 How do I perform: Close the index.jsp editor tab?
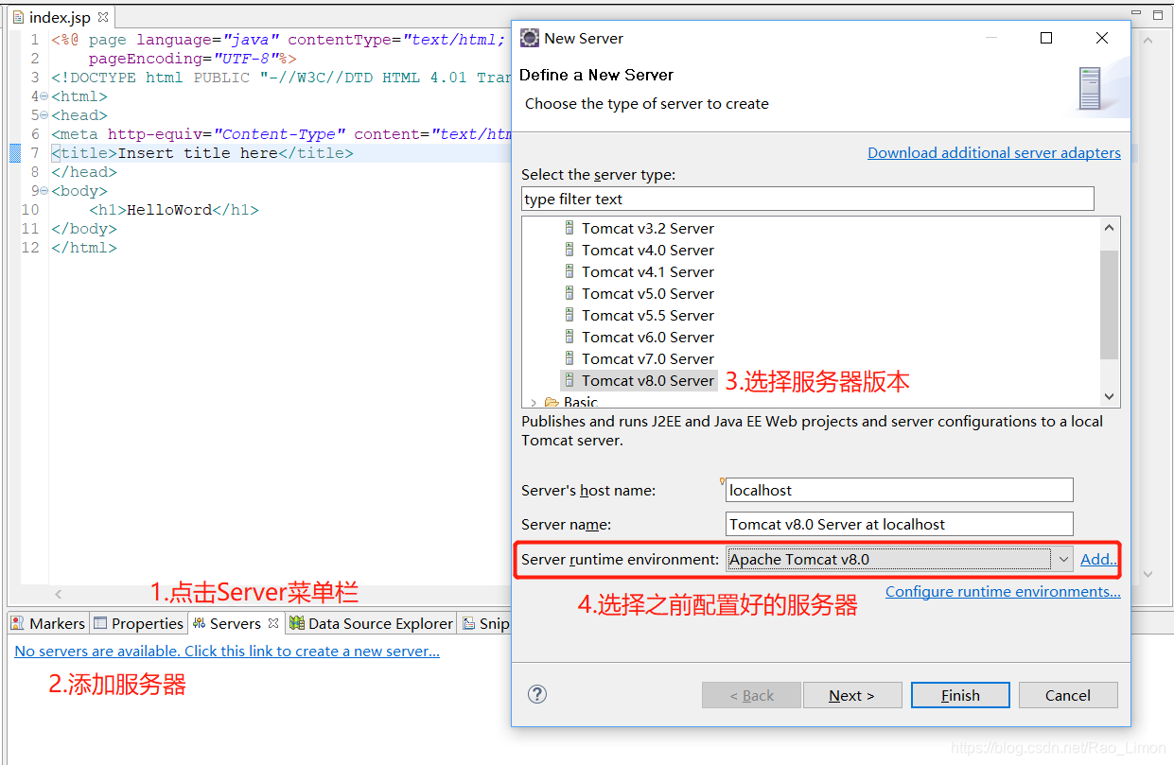[x=103, y=17]
